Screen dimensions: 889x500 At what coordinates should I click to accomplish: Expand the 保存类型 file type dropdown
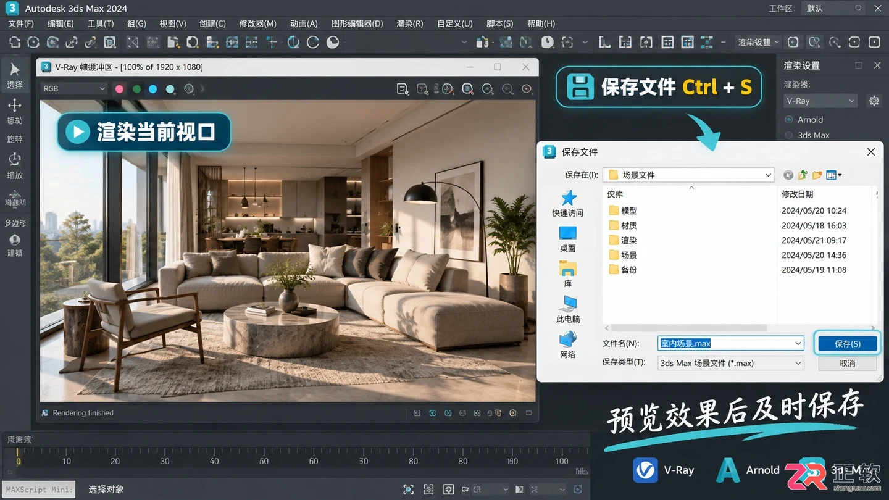pyautogui.click(x=798, y=363)
